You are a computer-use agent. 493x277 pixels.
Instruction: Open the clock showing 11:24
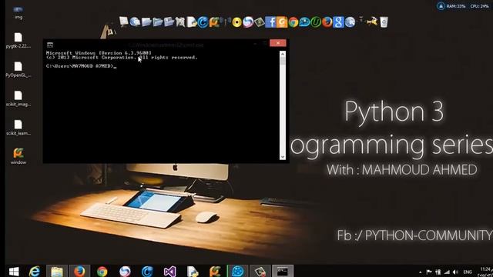click(485, 272)
